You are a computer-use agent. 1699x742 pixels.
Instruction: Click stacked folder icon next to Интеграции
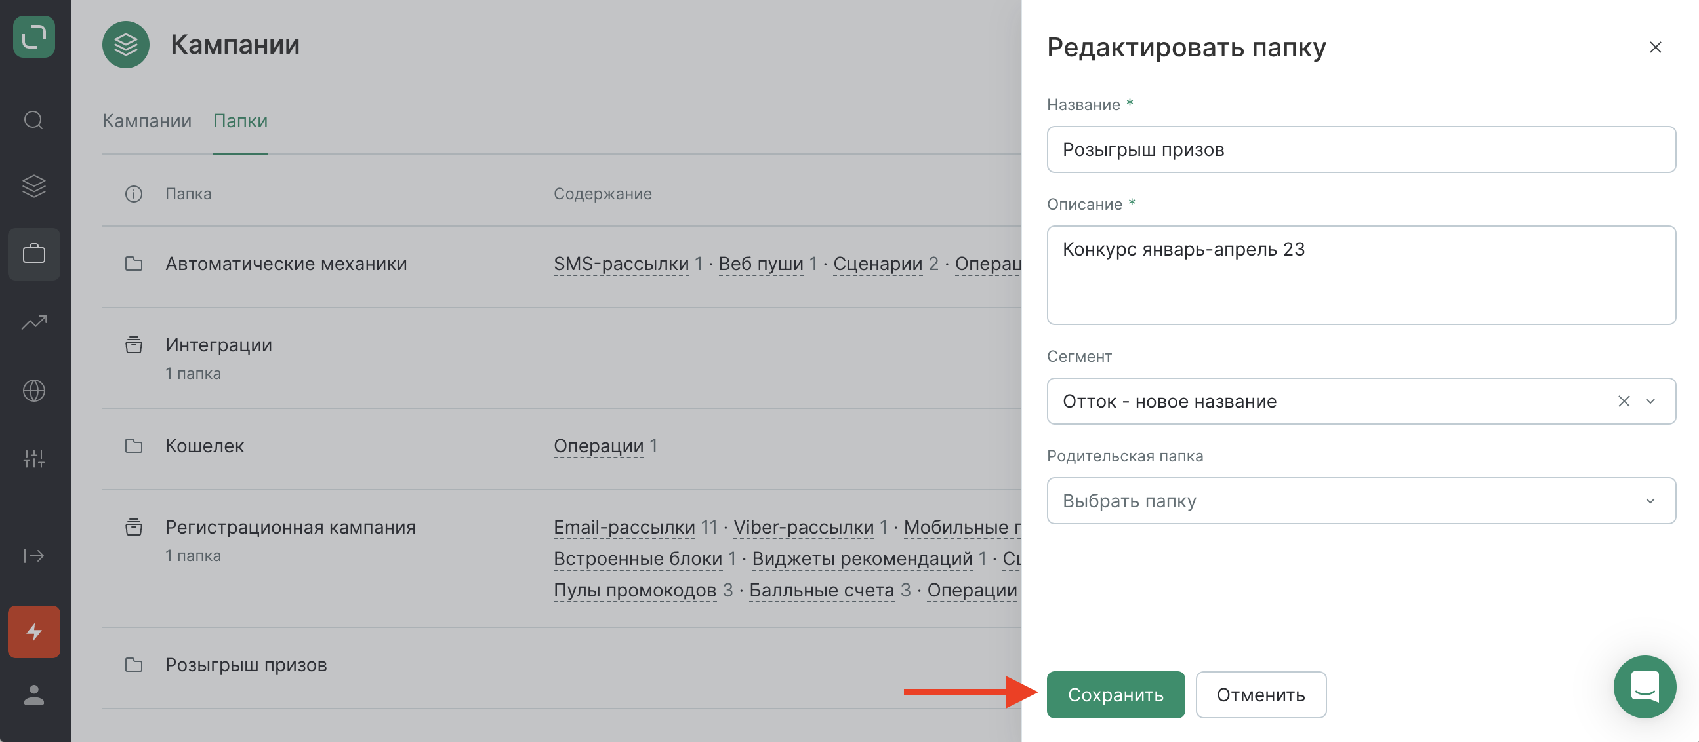[x=134, y=345]
